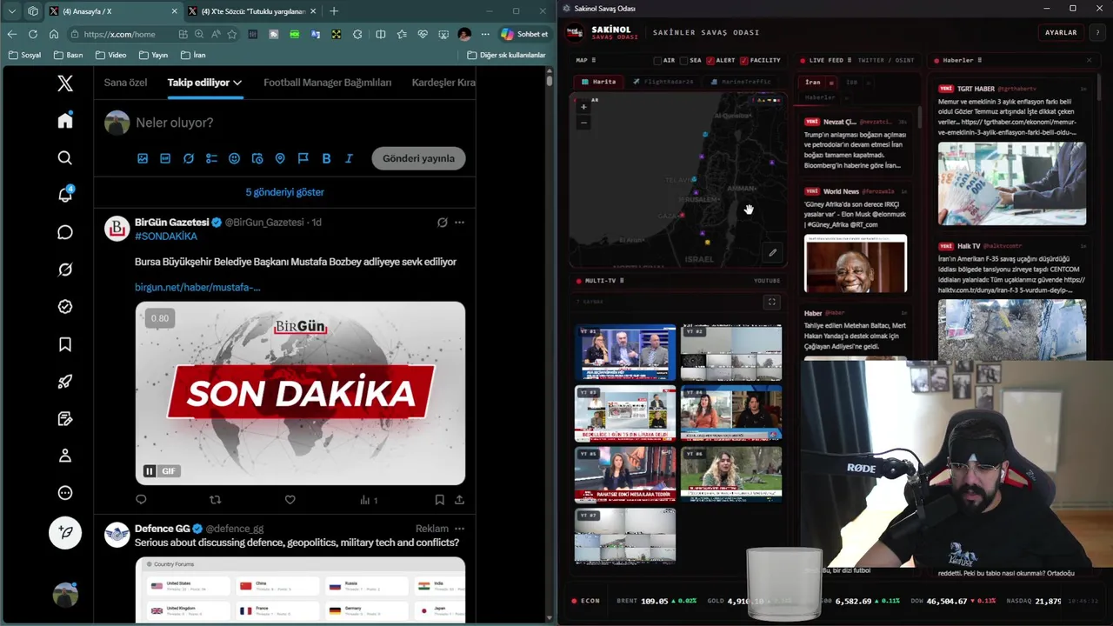Apply italic formatting in post composer
The image size is (1113, 626).
coord(349,158)
